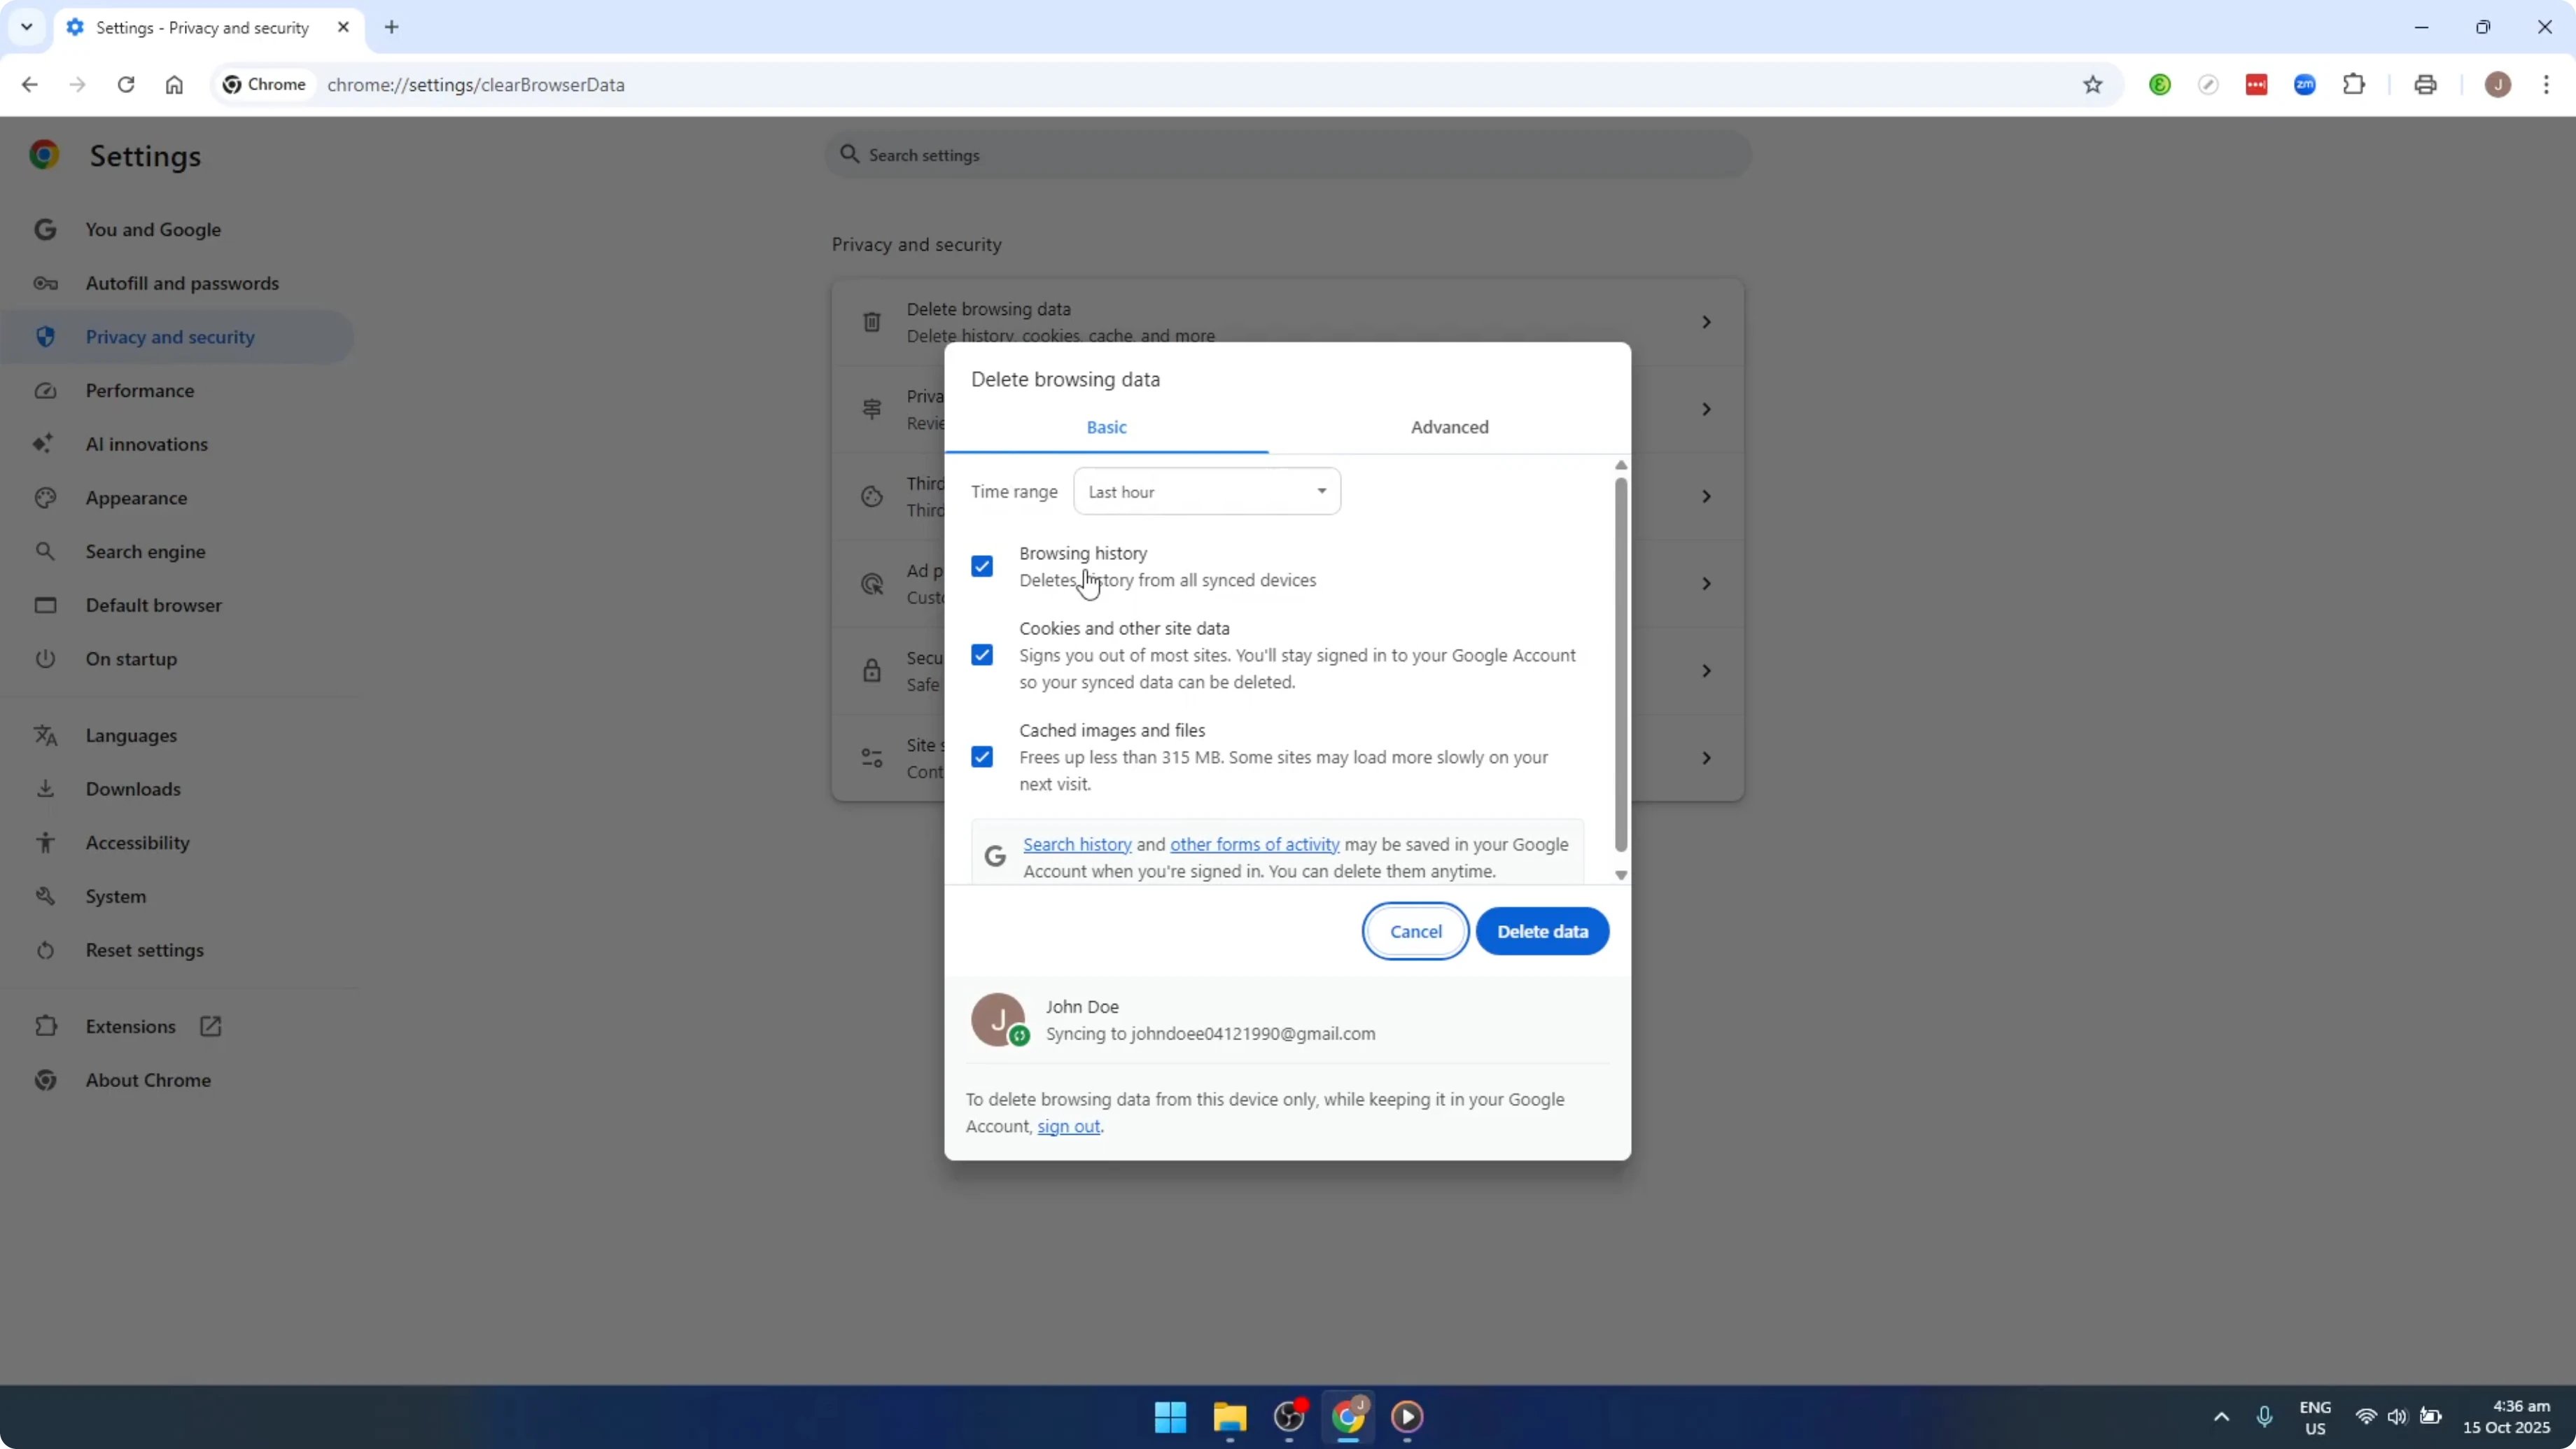Uncheck Cookies and other site data

tap(982, 654)
